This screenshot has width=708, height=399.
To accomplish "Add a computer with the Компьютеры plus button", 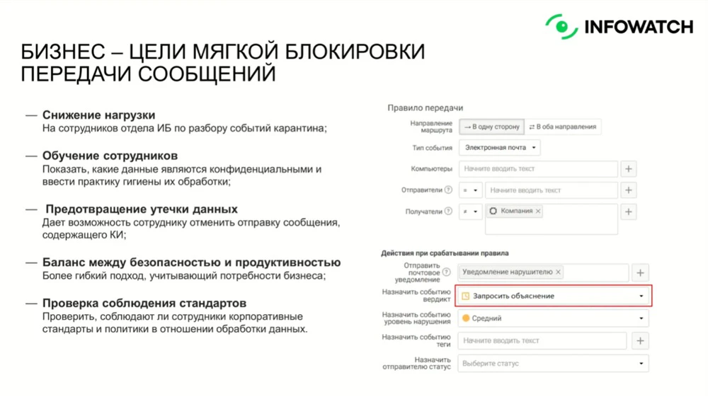I will pyautogui.click(x=629, y=169).
